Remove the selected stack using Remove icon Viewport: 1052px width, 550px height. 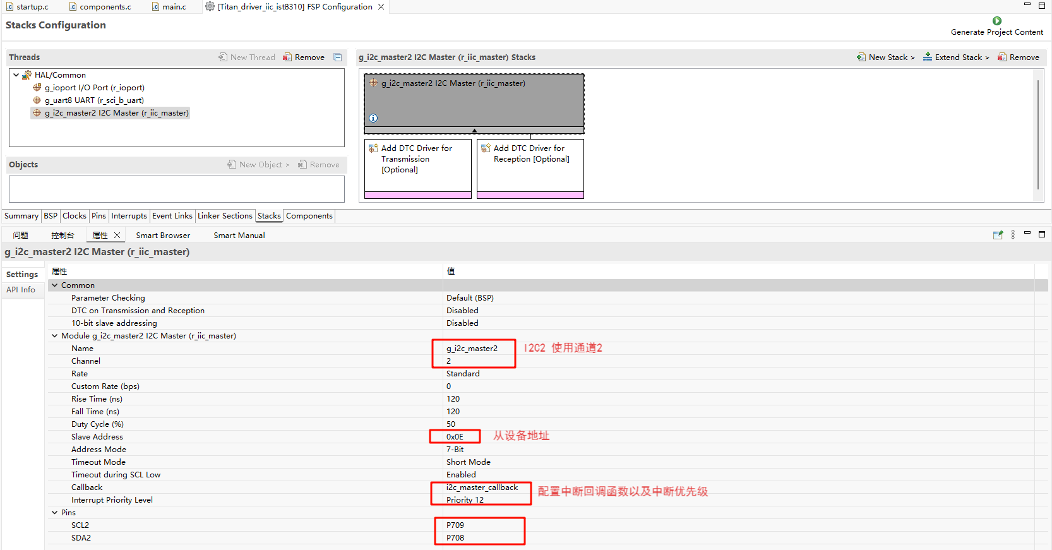pos(1002,57)
